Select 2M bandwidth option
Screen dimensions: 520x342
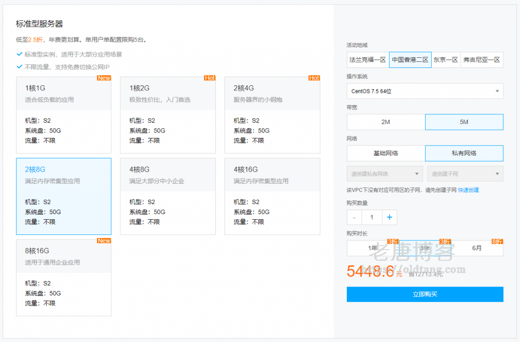click(x=385, y=122)
